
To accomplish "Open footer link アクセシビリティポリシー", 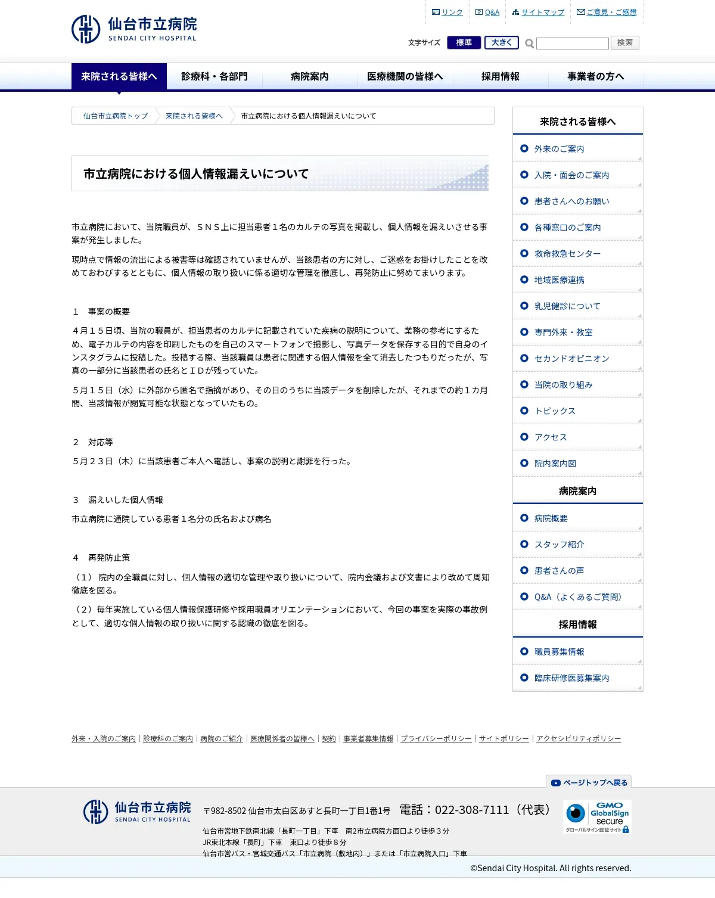I will pyautogui.click(x=579, y=739).
